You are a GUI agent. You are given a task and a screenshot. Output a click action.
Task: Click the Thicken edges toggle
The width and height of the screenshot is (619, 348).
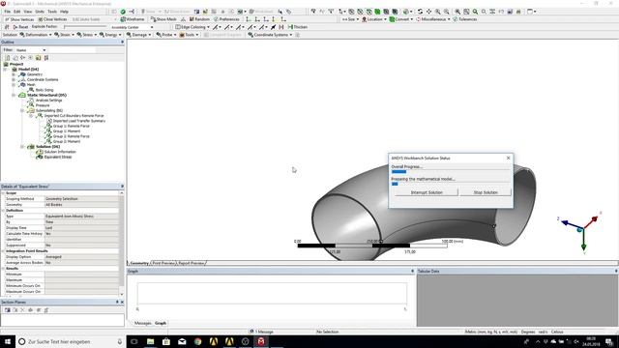(x=298, y=27)
